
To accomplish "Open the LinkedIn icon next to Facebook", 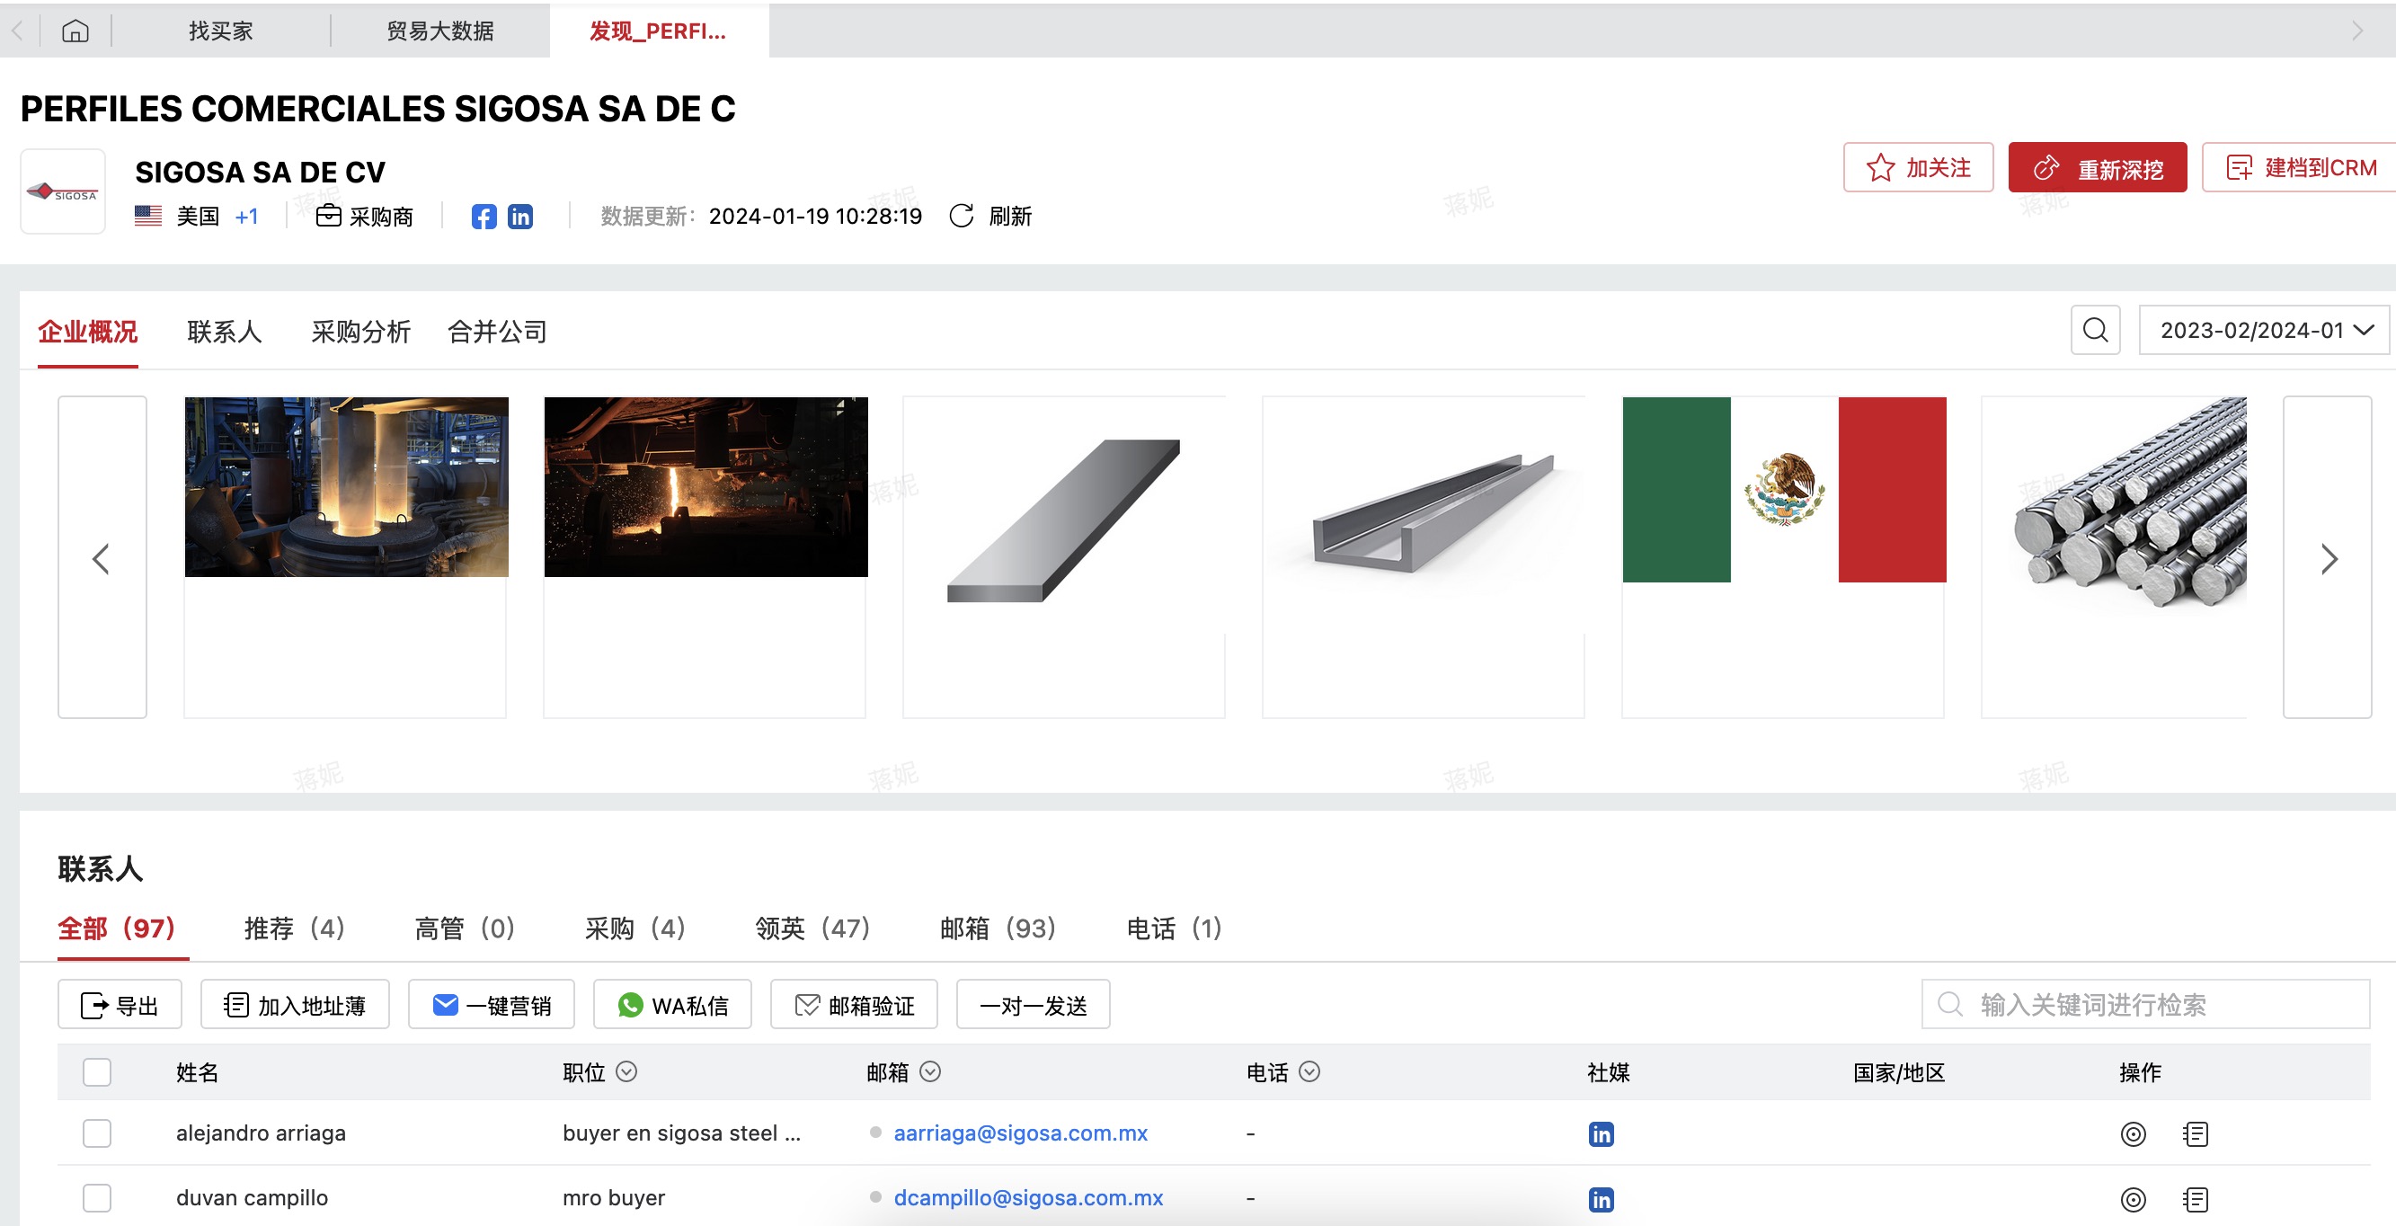I will pyautogui.click(x=520, y=216).
